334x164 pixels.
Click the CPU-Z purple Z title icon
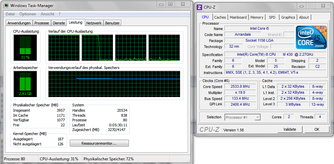click(200, 7)
